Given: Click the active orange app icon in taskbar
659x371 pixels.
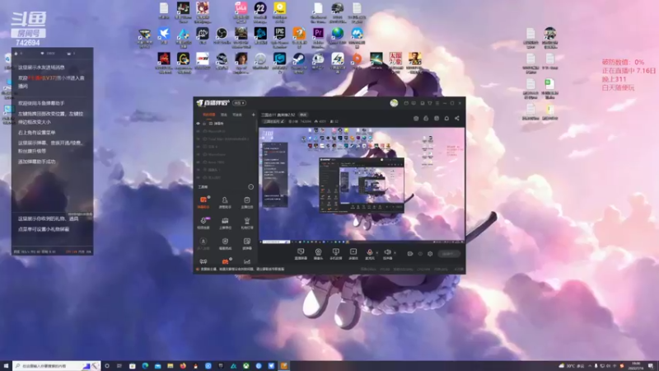Looking at the screenshot, I should point(284,366).
